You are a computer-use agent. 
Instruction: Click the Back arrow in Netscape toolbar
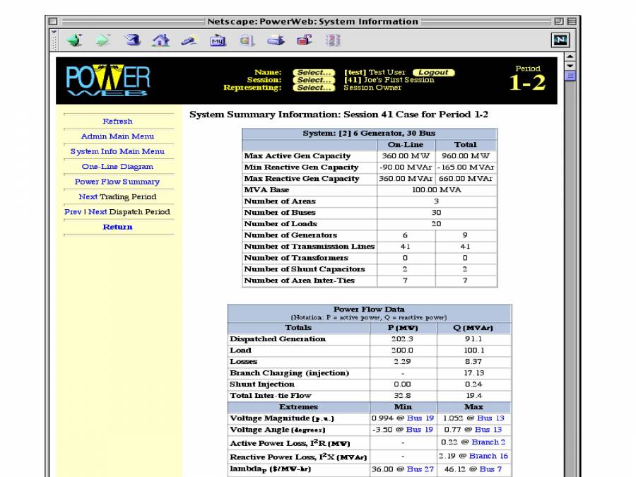point(73,41)
